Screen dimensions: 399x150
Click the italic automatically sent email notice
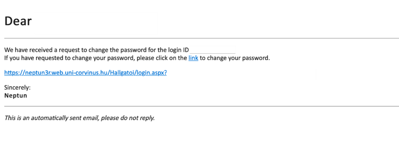pyautogui.click(x=79, y=118)
